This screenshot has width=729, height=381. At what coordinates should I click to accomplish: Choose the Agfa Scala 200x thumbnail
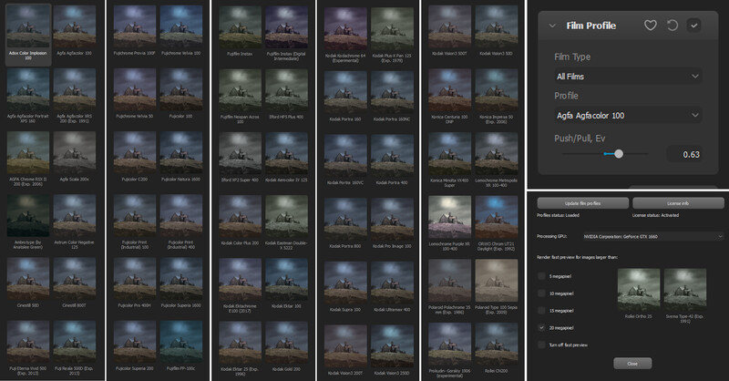point(75,153)
